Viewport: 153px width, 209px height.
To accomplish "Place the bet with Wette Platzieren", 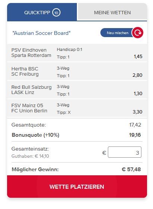I will 77,187.
